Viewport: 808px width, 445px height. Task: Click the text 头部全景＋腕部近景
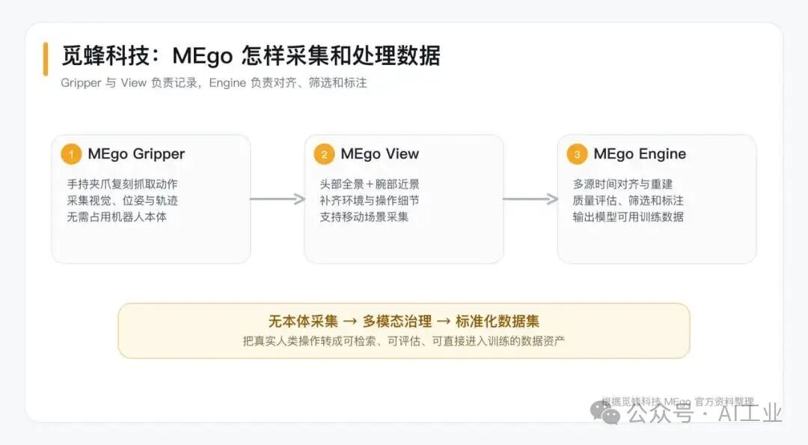(370, 184)
